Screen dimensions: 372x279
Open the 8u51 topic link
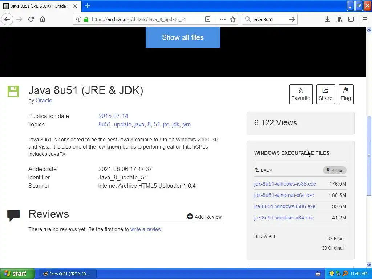[x=105, y=124]
